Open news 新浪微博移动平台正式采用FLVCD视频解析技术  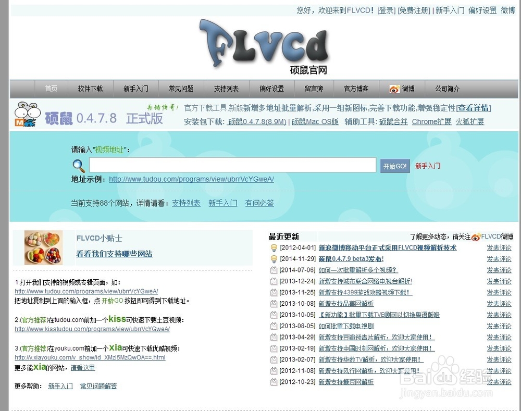pos(388,248)
